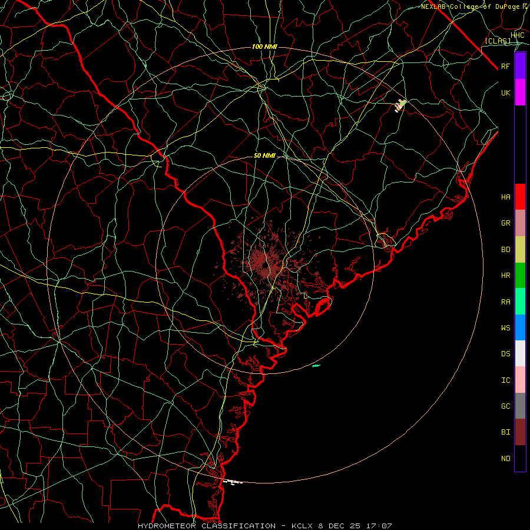Click the purple RF legend color swatch
Screen dimensions: 530x530
pyautogui.click(x=520, y=66)
